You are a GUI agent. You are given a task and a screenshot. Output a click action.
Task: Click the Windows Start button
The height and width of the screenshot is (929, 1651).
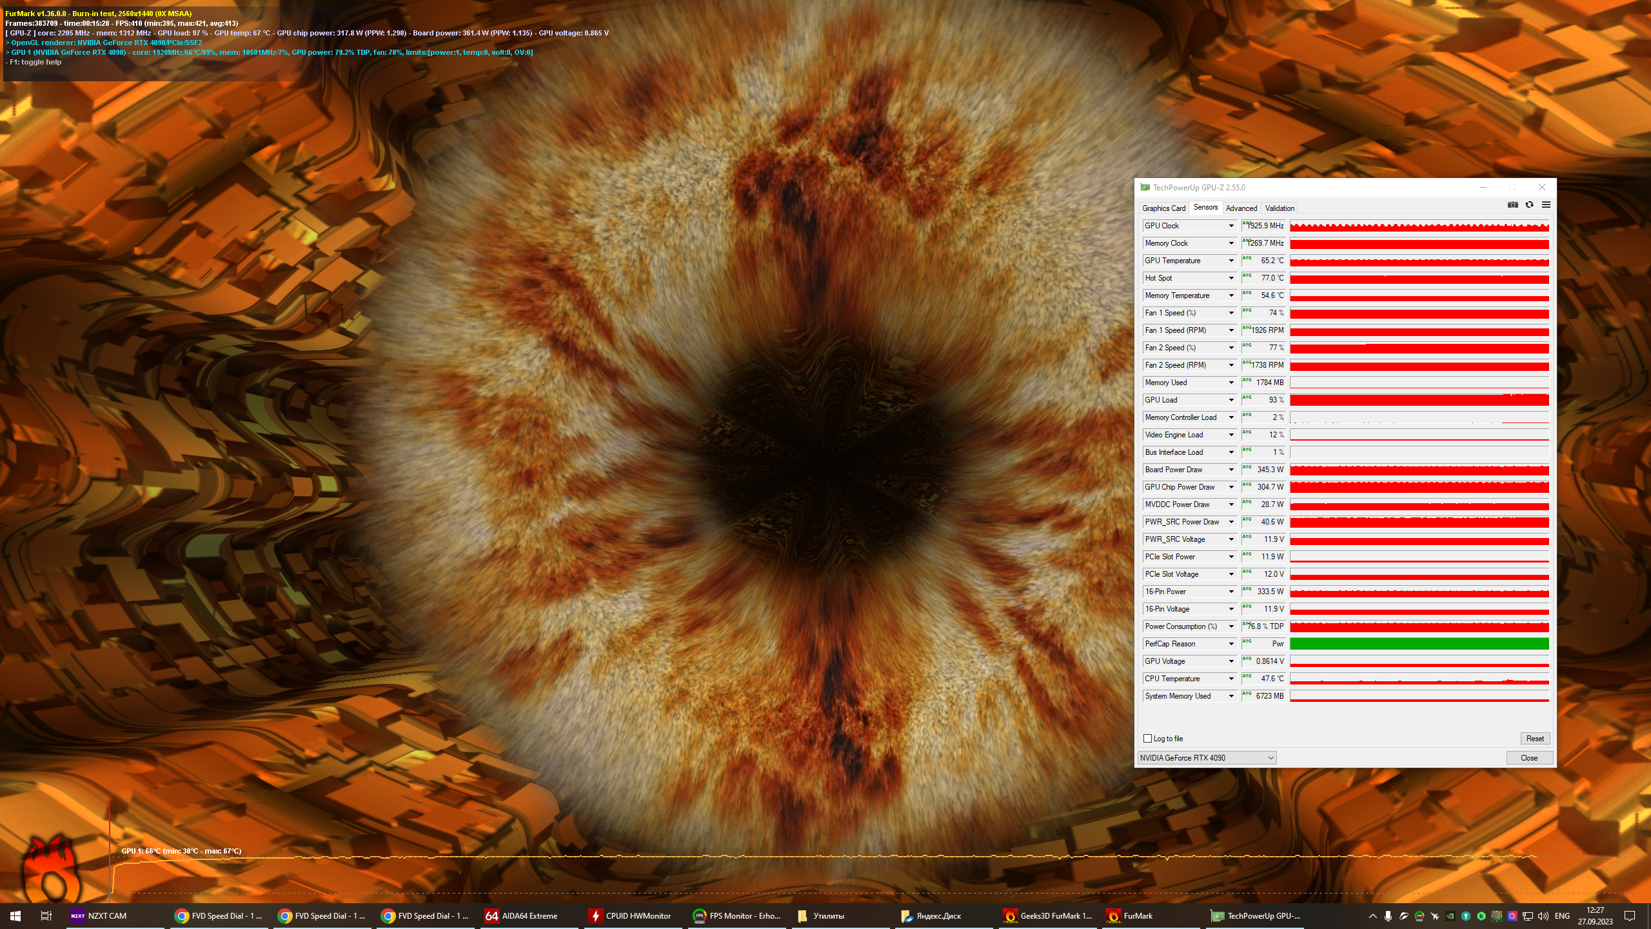click(x=15, y=915)
